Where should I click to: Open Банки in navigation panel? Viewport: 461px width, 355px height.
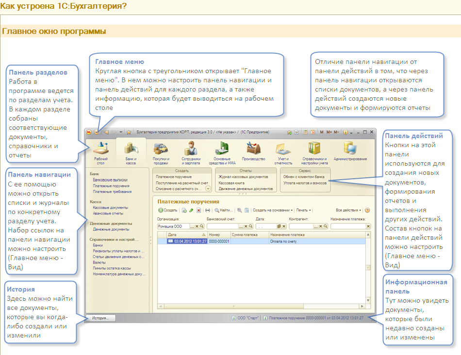[98, 245]
